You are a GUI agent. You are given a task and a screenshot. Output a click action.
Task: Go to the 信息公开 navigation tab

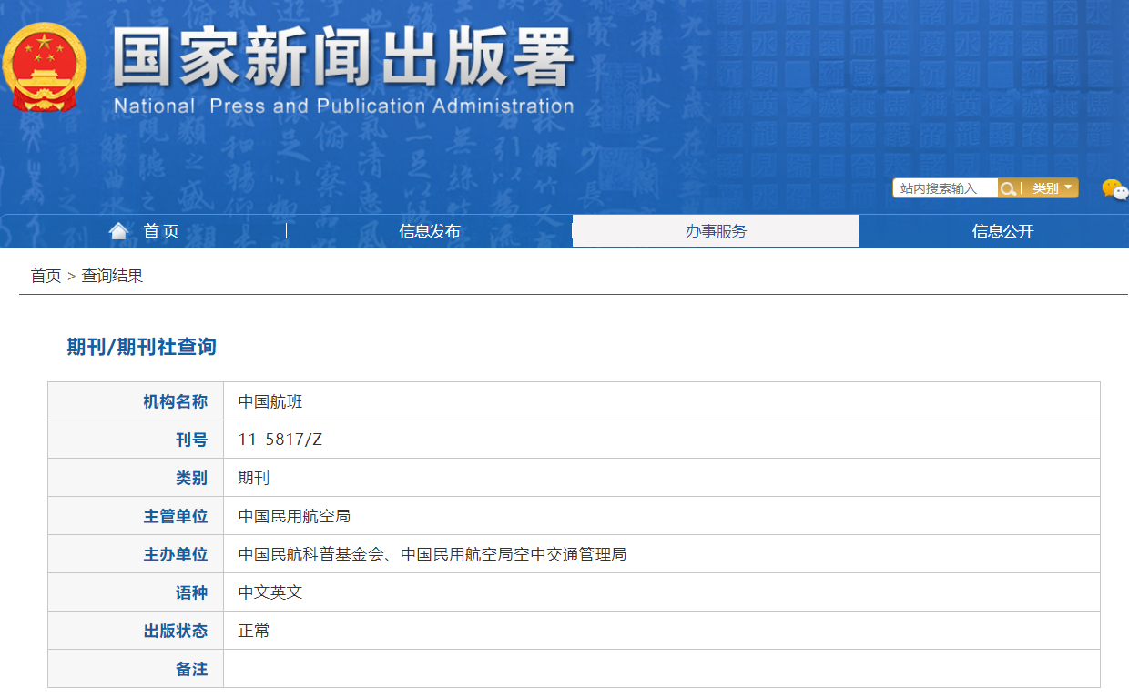[x=1002, y=231]
